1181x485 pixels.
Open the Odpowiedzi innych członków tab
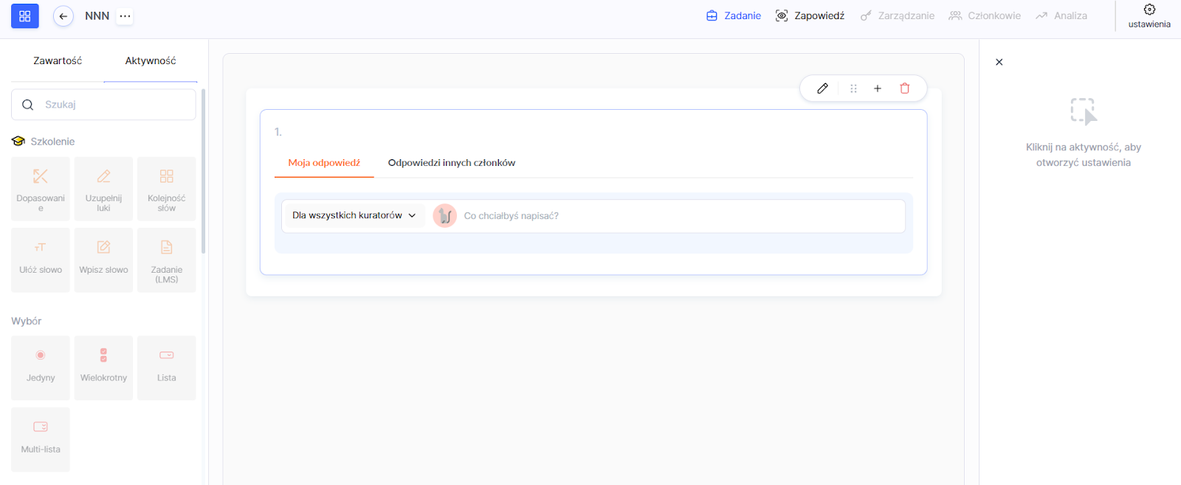coord(451,163)
